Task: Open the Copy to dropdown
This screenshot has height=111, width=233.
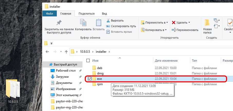Action: click(154, 30)
